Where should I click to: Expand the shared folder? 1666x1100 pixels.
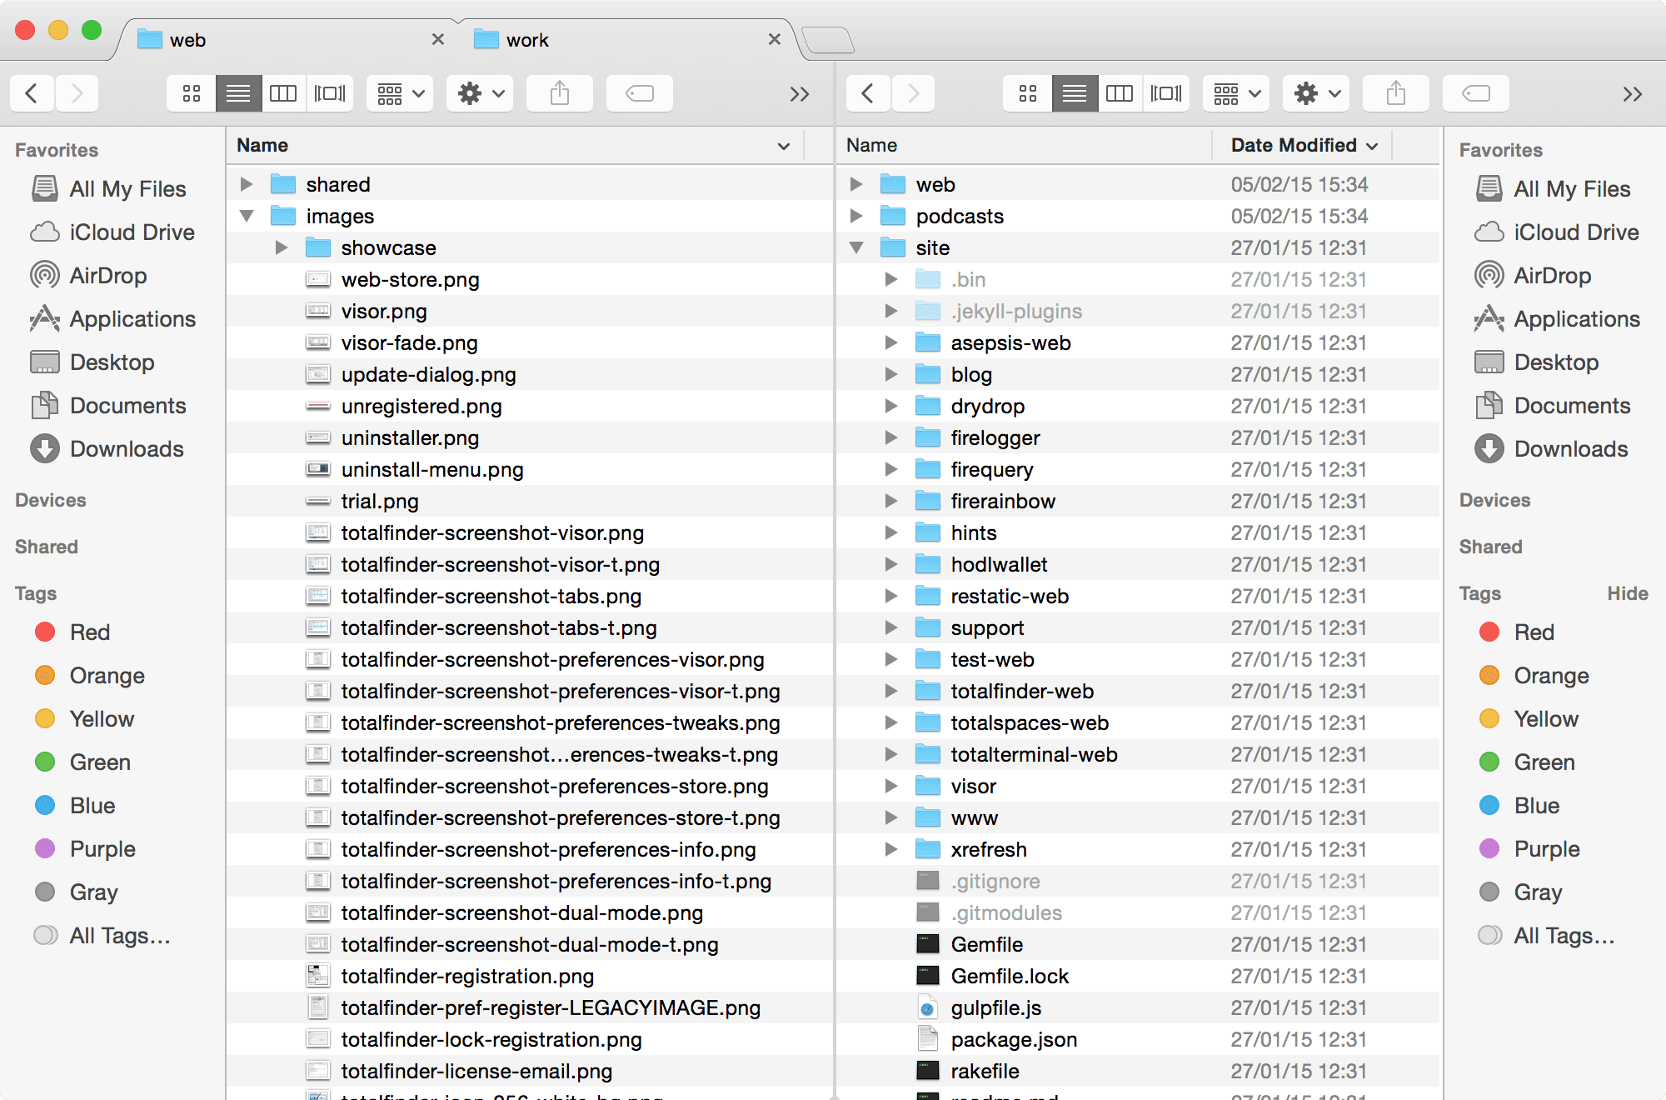[x=247, y=183]
